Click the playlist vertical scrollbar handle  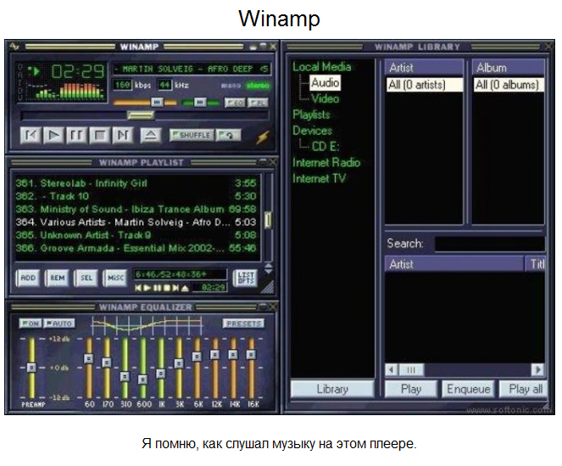pos(268,219)
